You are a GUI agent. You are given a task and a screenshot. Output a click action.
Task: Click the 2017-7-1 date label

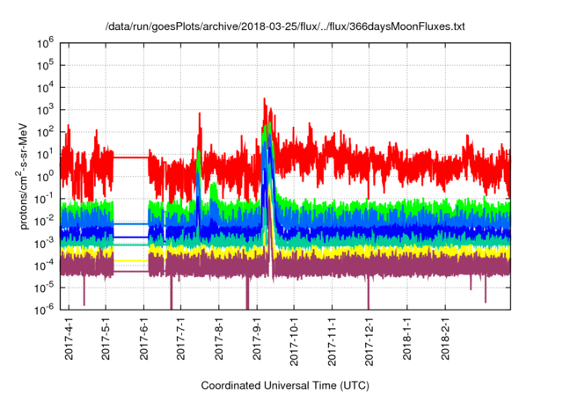click(x=180, y=339)
